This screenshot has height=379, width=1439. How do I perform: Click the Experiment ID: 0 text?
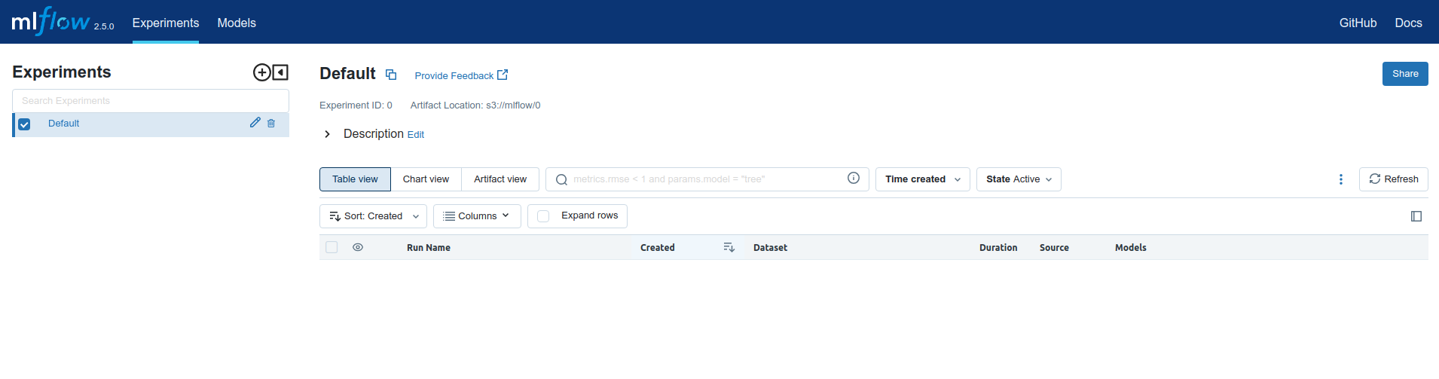(356, 105)
